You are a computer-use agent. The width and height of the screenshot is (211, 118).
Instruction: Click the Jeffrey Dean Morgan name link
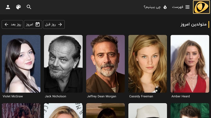tap(102, 96)
